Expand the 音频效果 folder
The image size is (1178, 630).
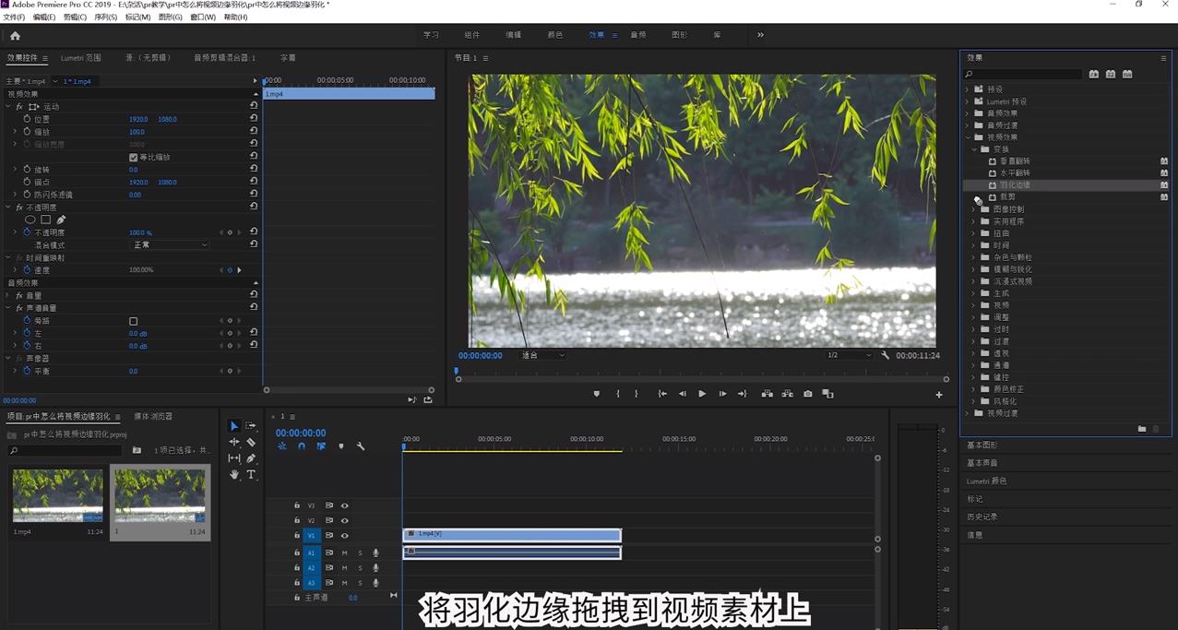(x=968, y=113)
